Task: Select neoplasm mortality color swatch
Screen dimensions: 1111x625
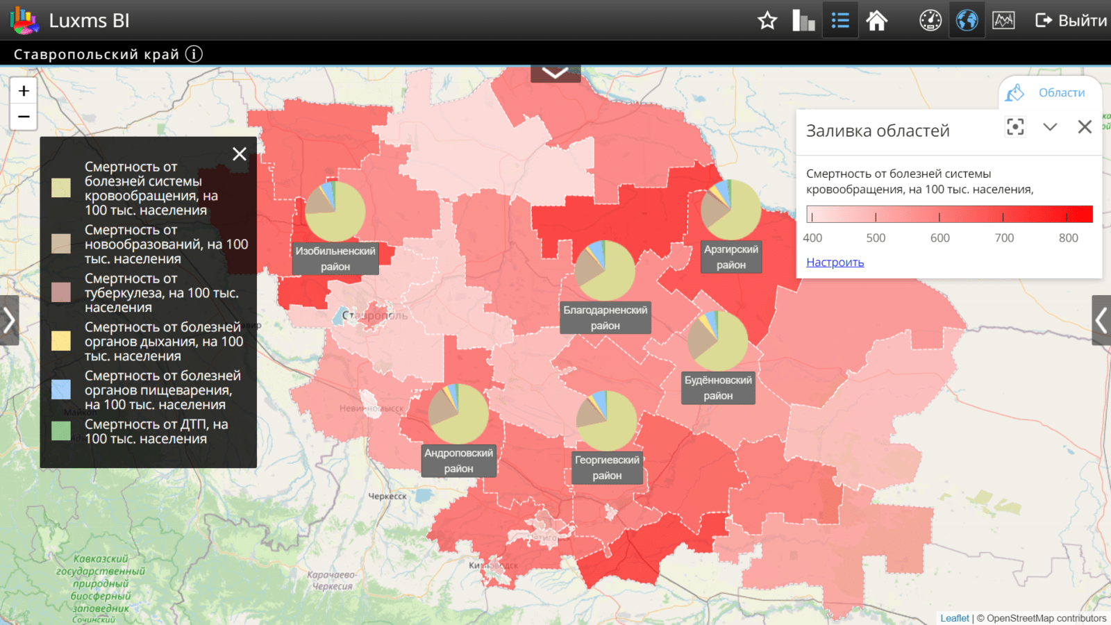Action: (x=61, y=243)
